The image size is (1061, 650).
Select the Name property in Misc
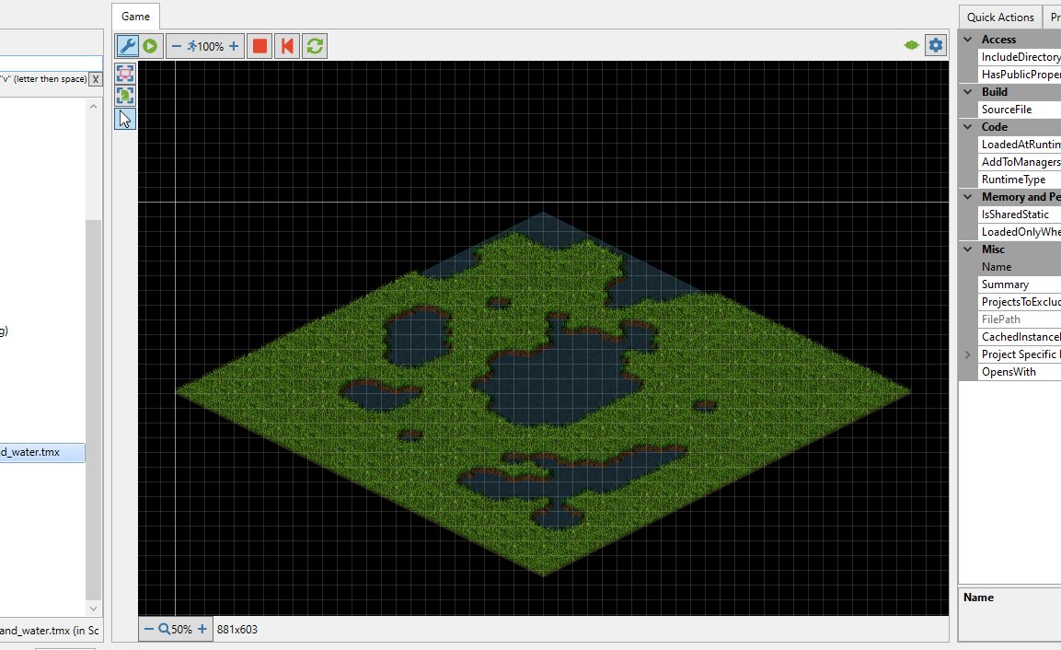coord(1019,267)
